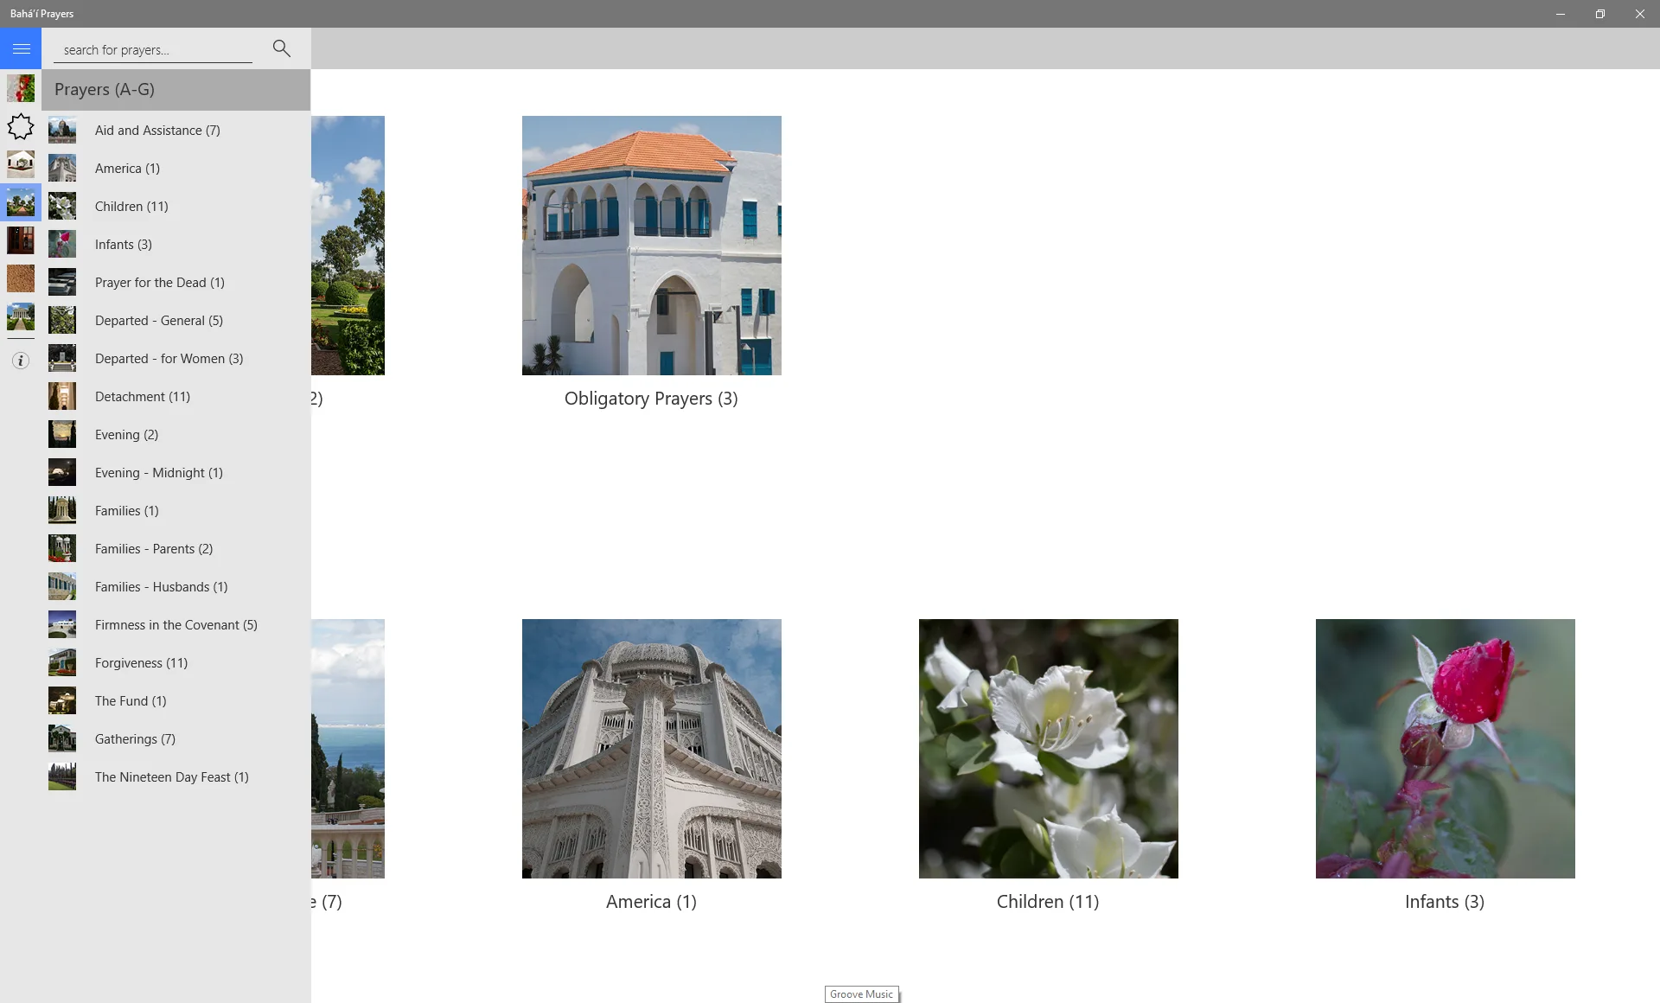Select Families - Husbands (1)

[176, 586]
